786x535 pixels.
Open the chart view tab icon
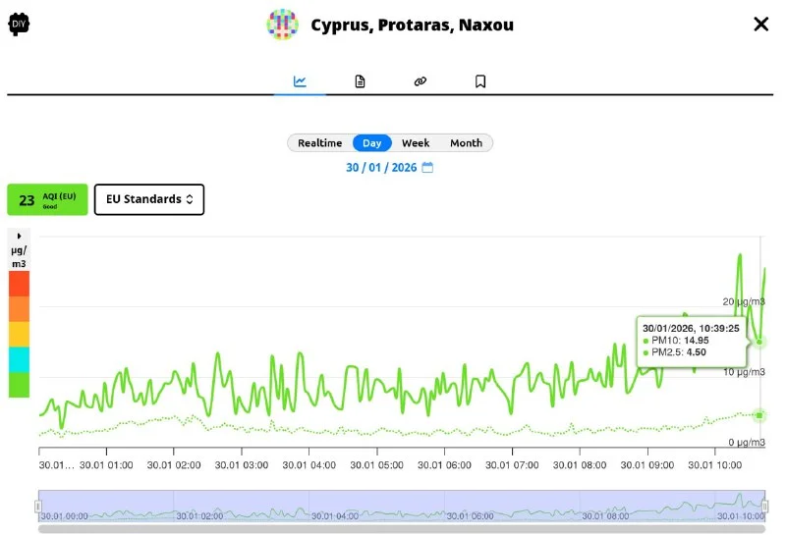pos(300,81)
